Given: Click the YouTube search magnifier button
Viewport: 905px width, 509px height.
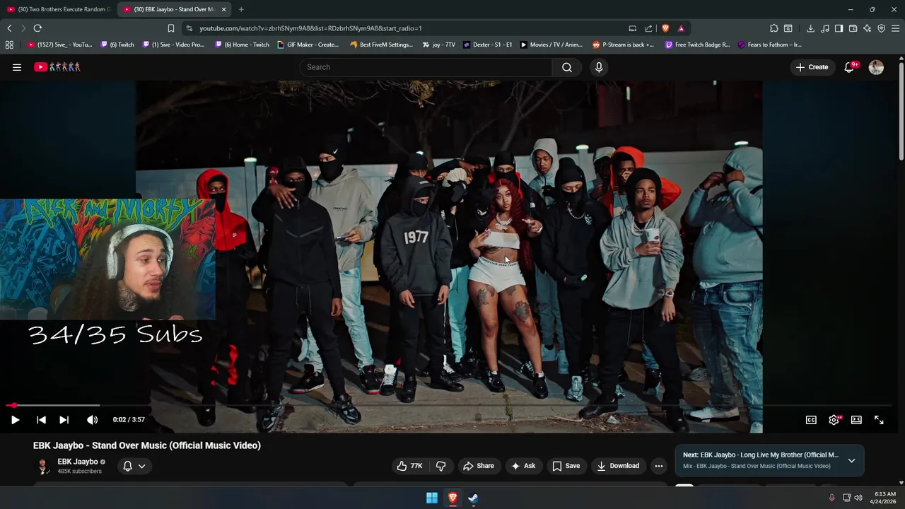Looking at the screenshot, I should pos(567,67).
